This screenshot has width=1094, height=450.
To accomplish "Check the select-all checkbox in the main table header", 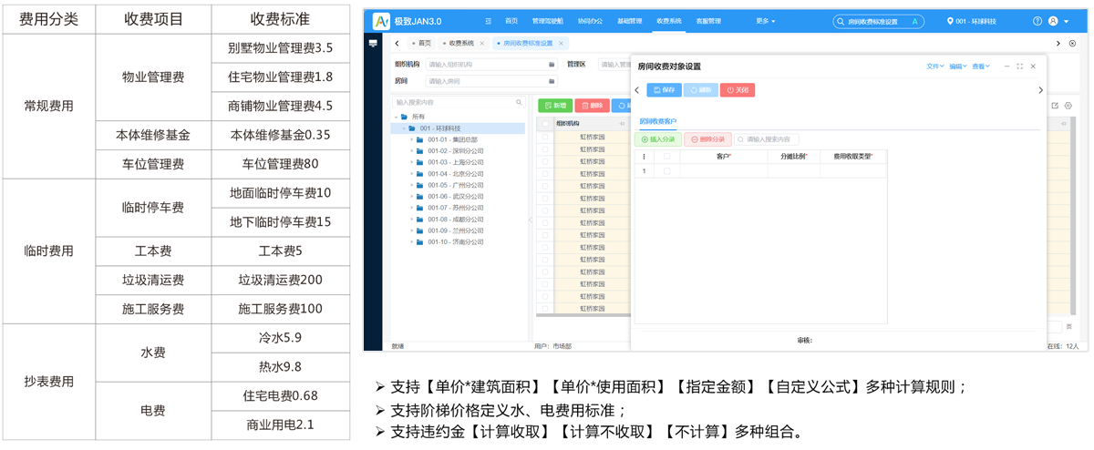I will 545,123.
